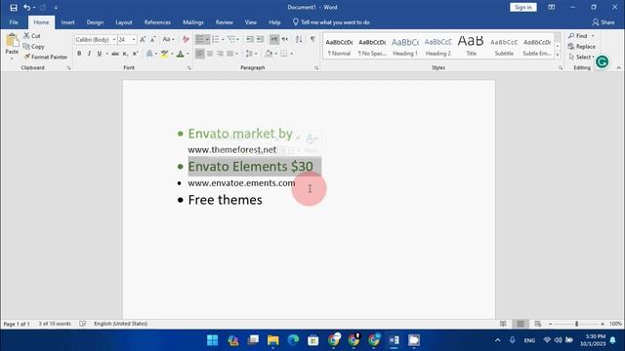Clear all formatting from selection
The height and width of the screenshot is (351, 625).
(x=186, y=39)
